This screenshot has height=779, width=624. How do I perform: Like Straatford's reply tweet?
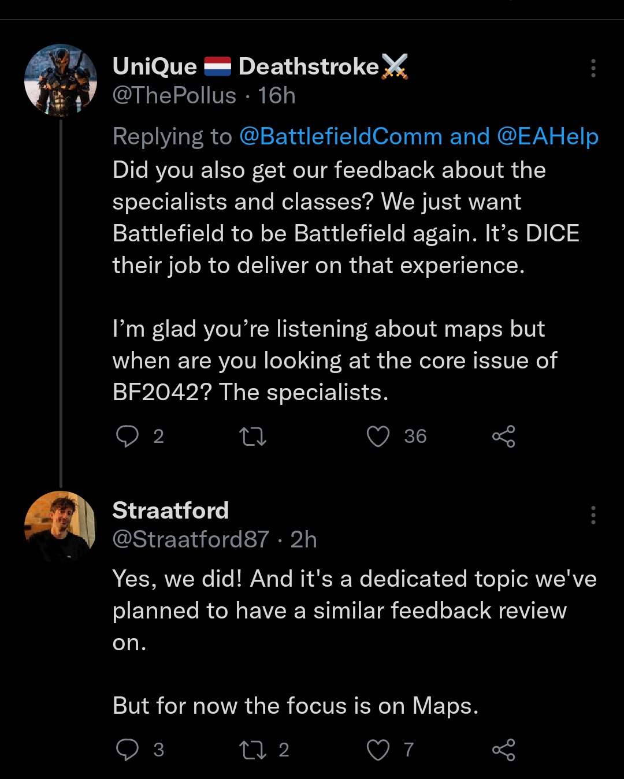point(378,750)
